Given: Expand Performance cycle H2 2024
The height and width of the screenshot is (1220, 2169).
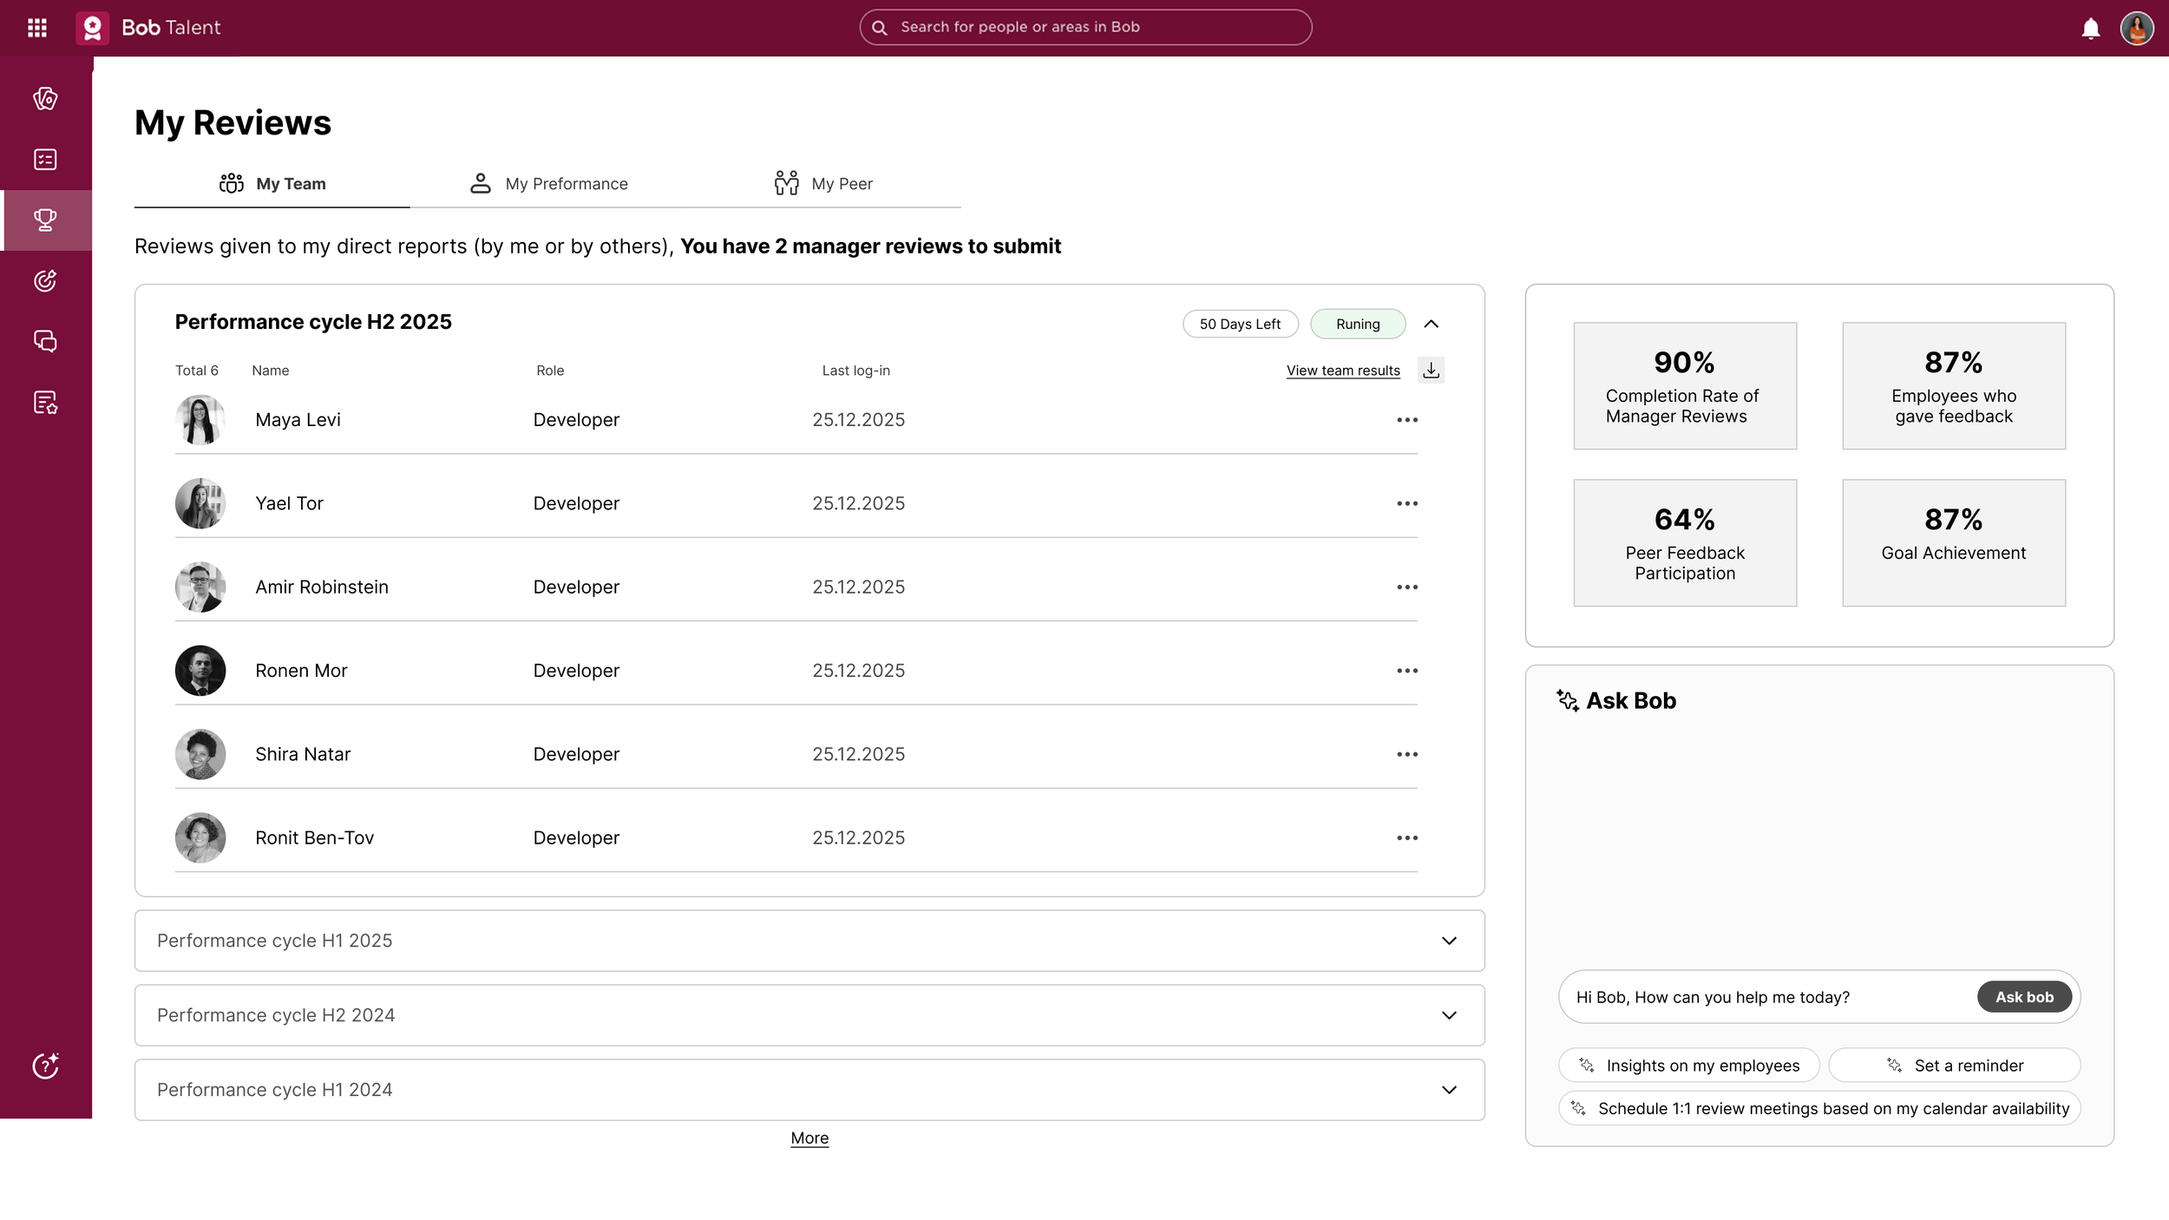Looking at the screenshot, I should (x=1448, y=1015).
